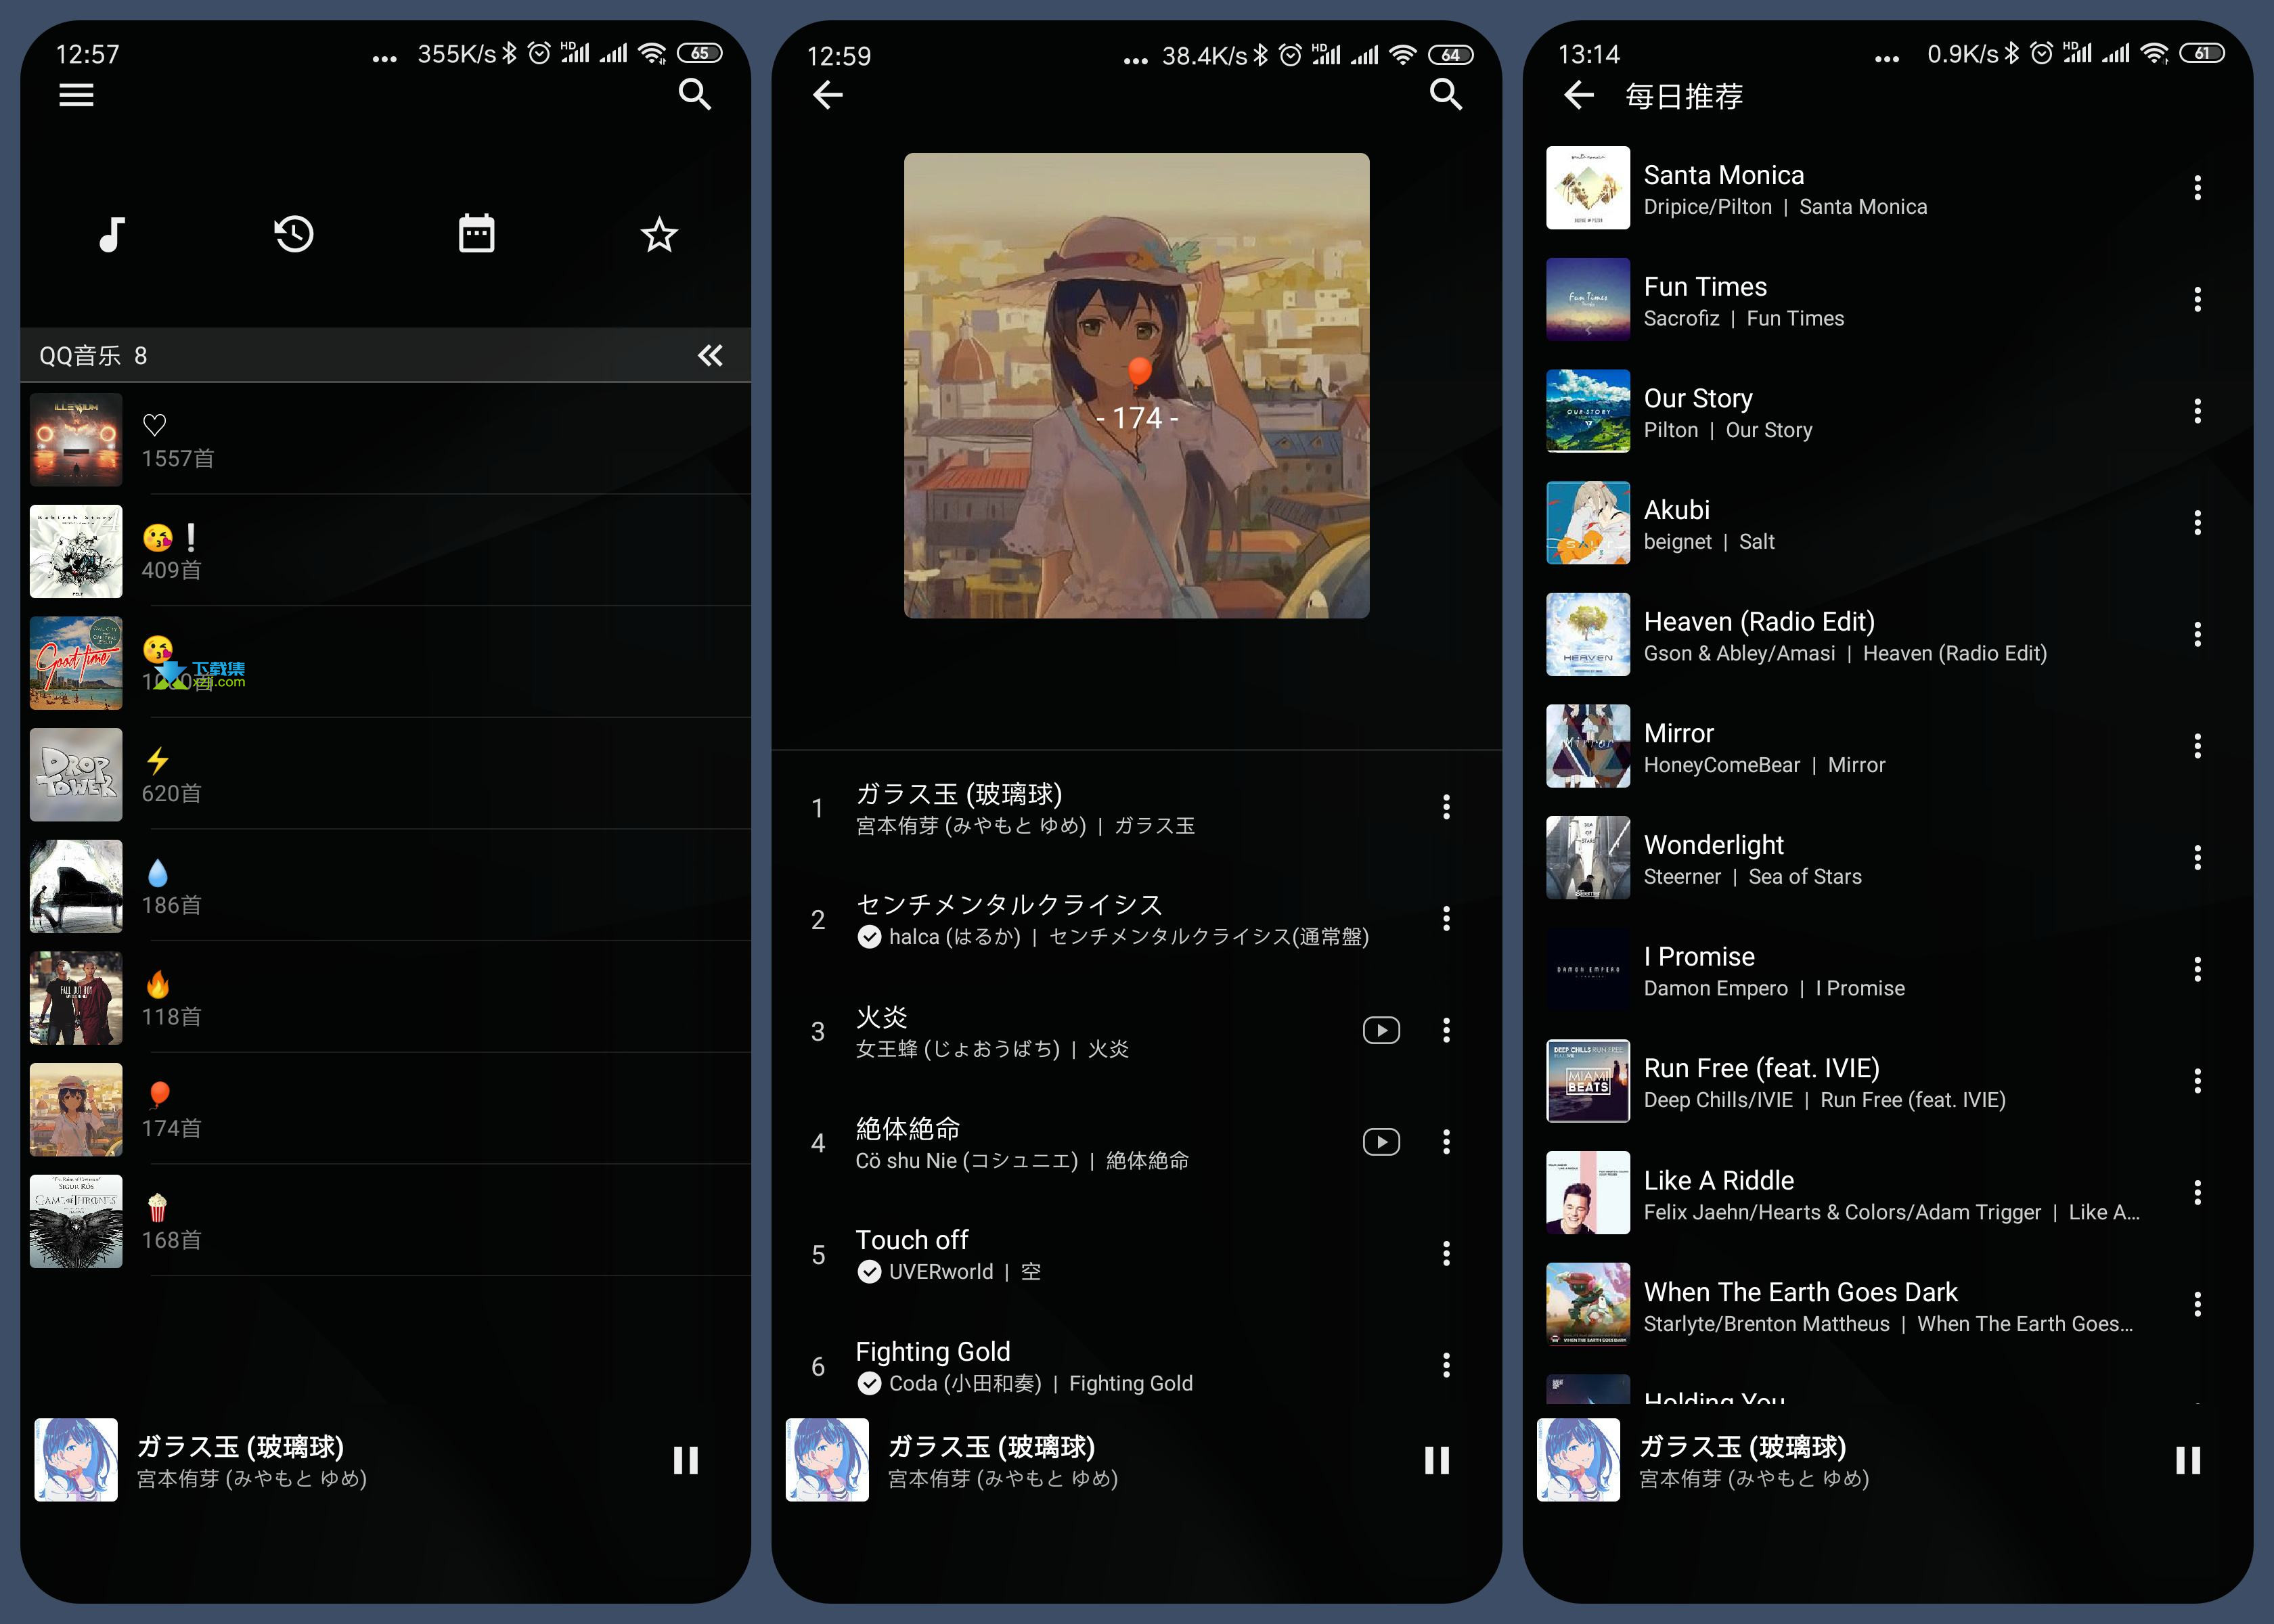
Task: Open more options for Mirror
Action: 2197,746
